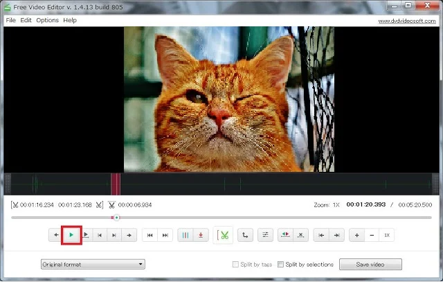The height and width of the screenshot is (282, 443).
Task: Click the selection end time 00:01:23.168
Action: (75, 205)
